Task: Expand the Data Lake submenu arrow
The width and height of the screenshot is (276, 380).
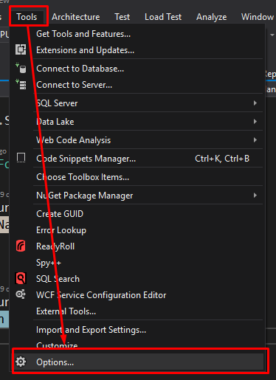Action: pyautogui.click(x=255, y=122)
